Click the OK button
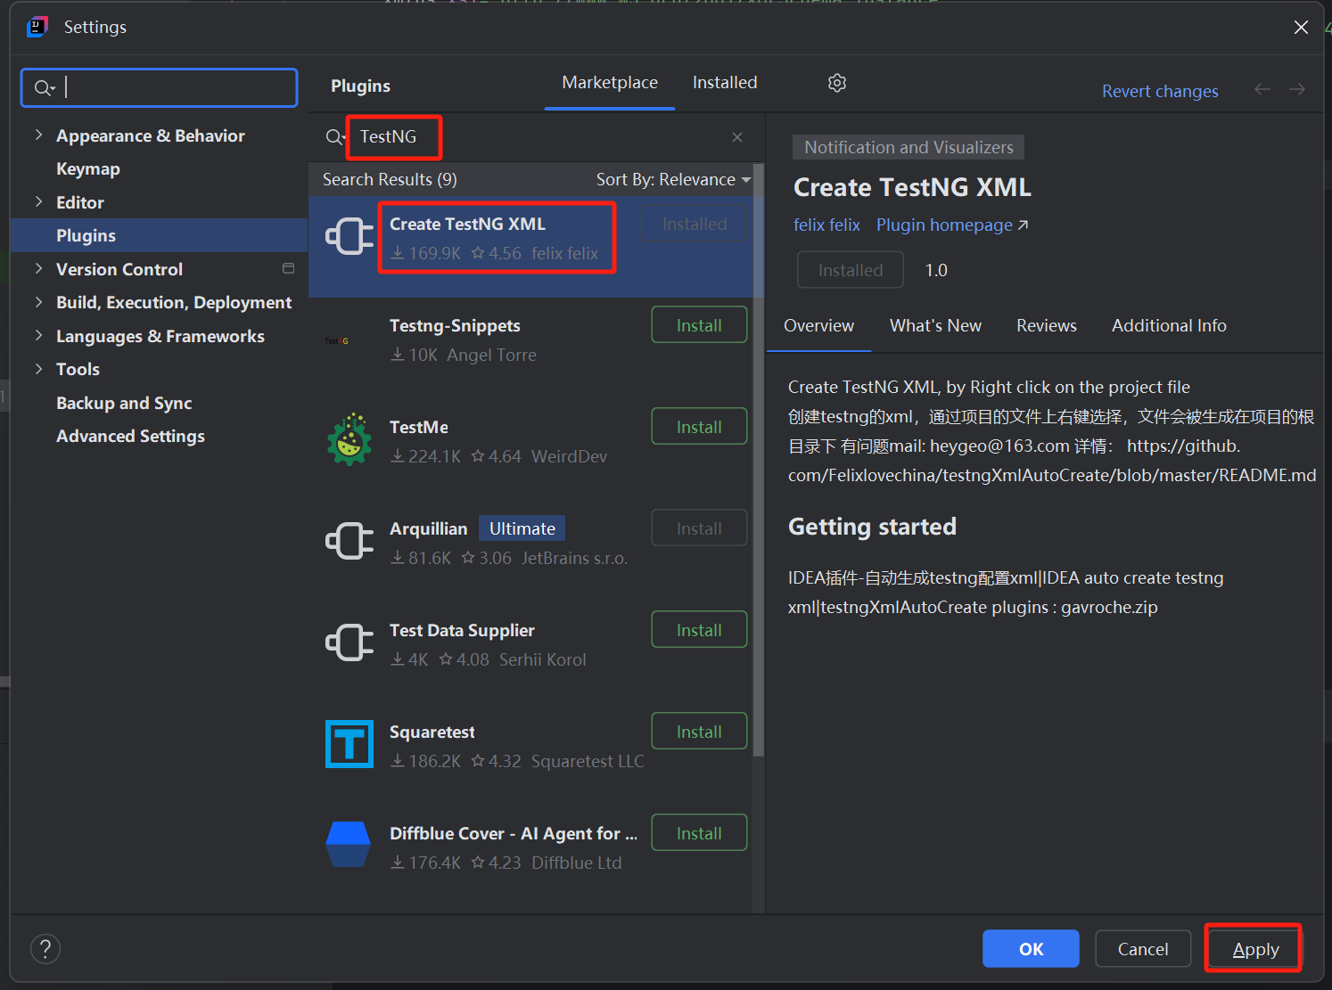1332x990 pixels. coord(1031,949)
